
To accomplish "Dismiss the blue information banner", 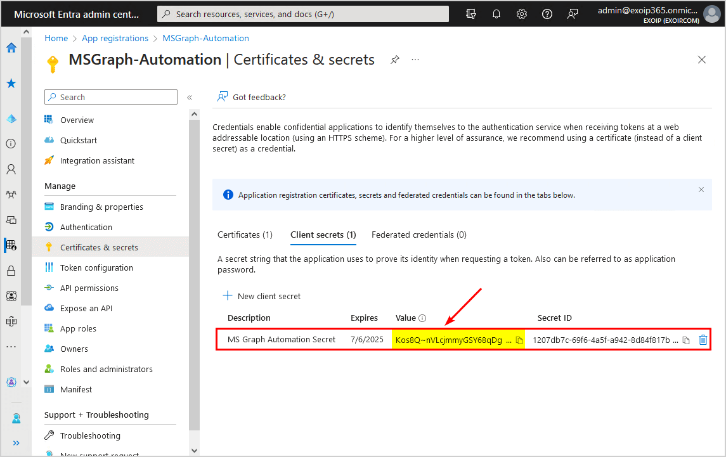I will pos(701,190).
